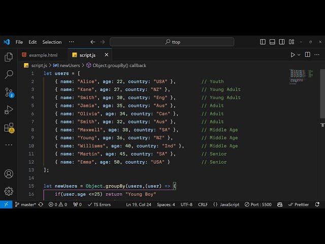
Task: Open the Search view icon
Action: [9, 75]
